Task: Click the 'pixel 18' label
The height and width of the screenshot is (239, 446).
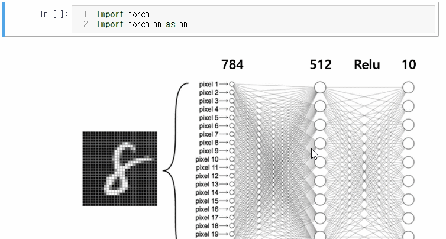Action: pos(207,226)
